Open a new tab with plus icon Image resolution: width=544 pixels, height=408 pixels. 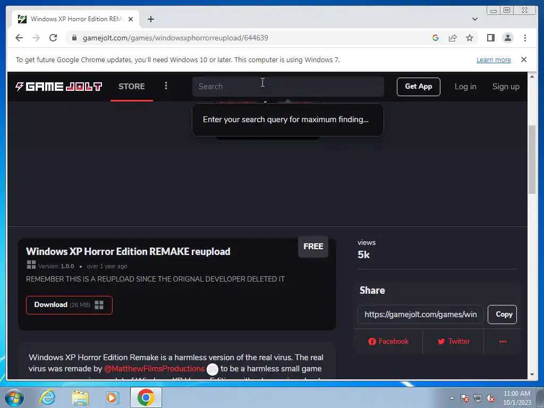pos(150,19)
